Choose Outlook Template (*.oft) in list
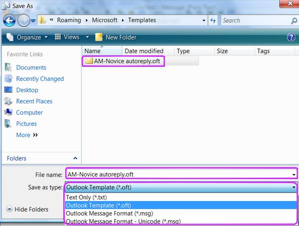The image size is (299, 226). pyautogui.click(x=181, y=205)
